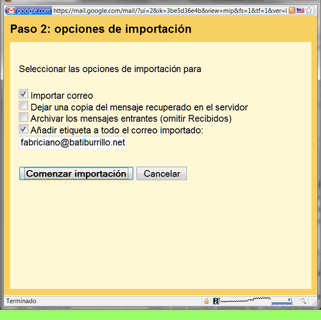Click the network activity graph in status bar

(246, 301)
